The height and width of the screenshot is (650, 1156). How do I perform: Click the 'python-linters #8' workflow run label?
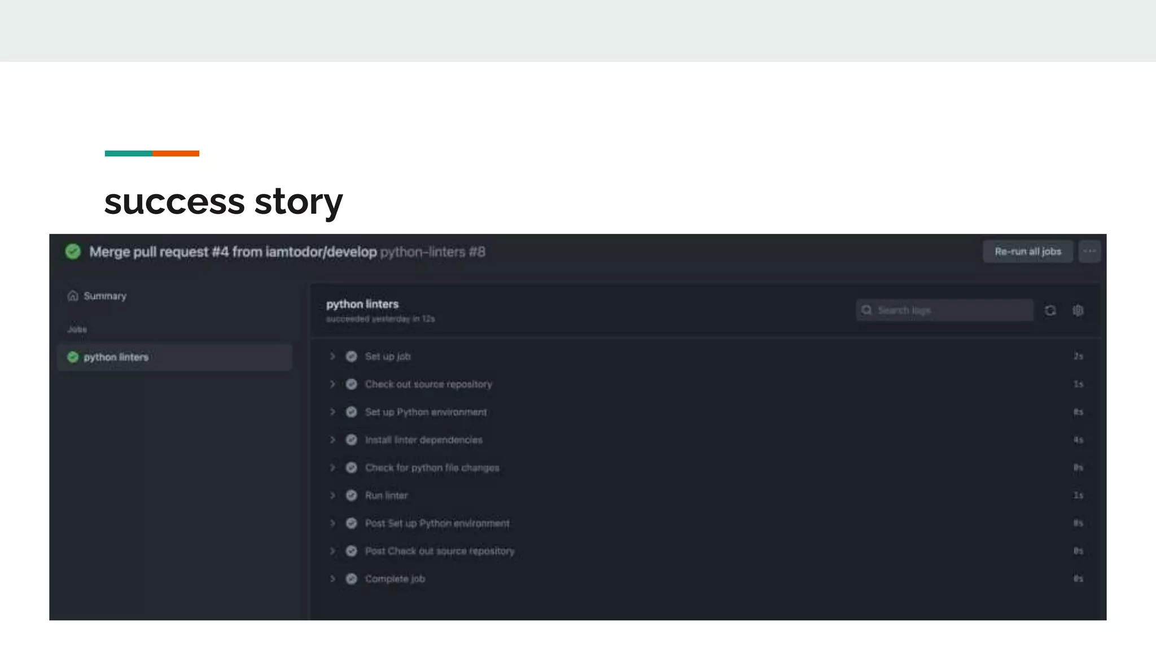tap(432, 252)
